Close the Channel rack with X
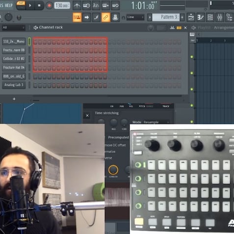The width and height of the screenshot is (234, 234). pos(185,28)
